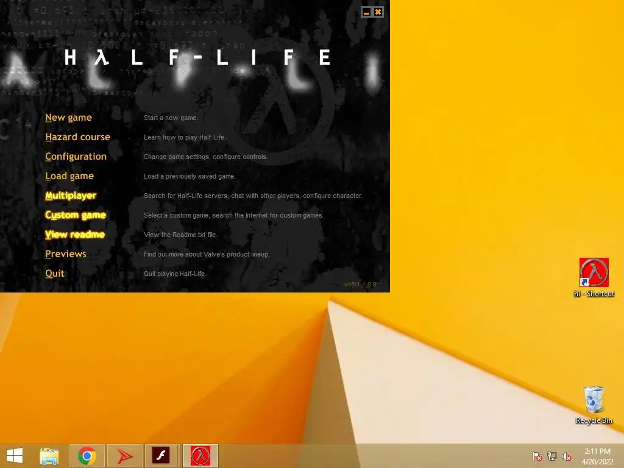The width and height of the screenshot is (624, 468).
Task: Switch to Half-Life taskbar button
Action: point(200,456)
